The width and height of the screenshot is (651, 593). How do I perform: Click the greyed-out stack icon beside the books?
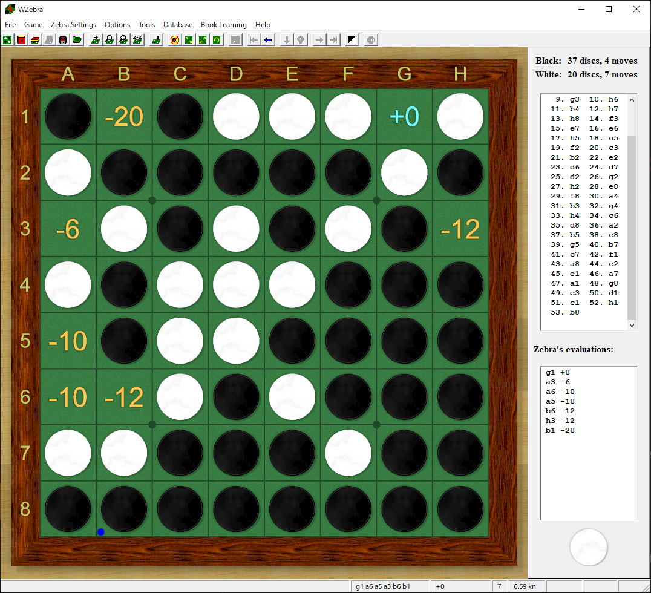49,40
